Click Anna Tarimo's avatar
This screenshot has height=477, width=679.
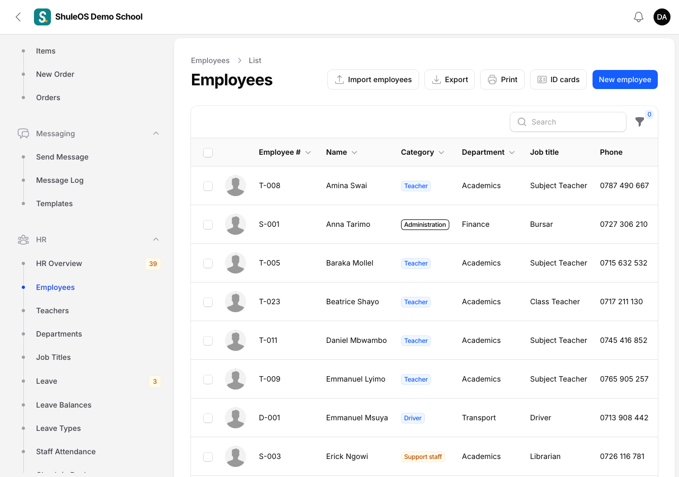point(236,224)
